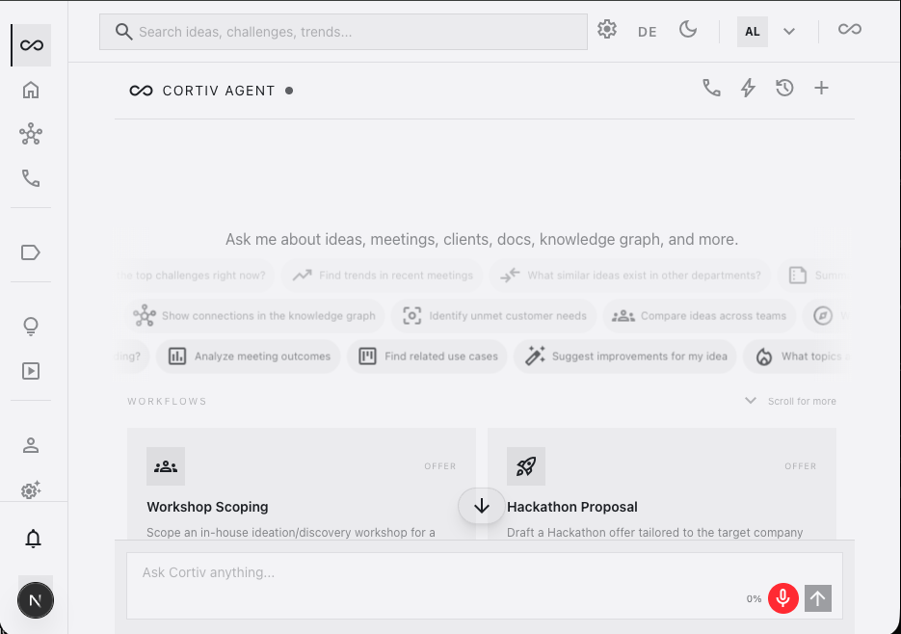Toggle dark mode moon icon

tap(688, 29)
